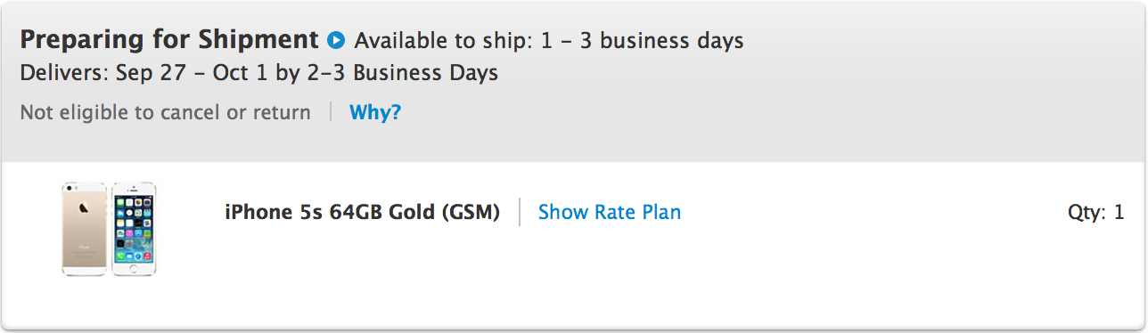Image resolution: width=1148 pixels, height=333 pixels.
Task: Click Not eligible to cancel or return text
Action: click(x=166, y=112)
